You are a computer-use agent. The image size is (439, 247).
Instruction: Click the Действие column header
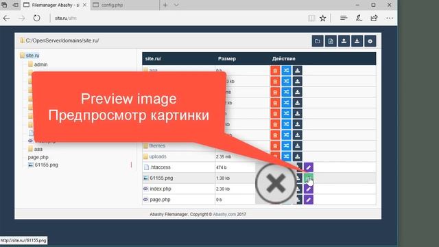(283, 59)
